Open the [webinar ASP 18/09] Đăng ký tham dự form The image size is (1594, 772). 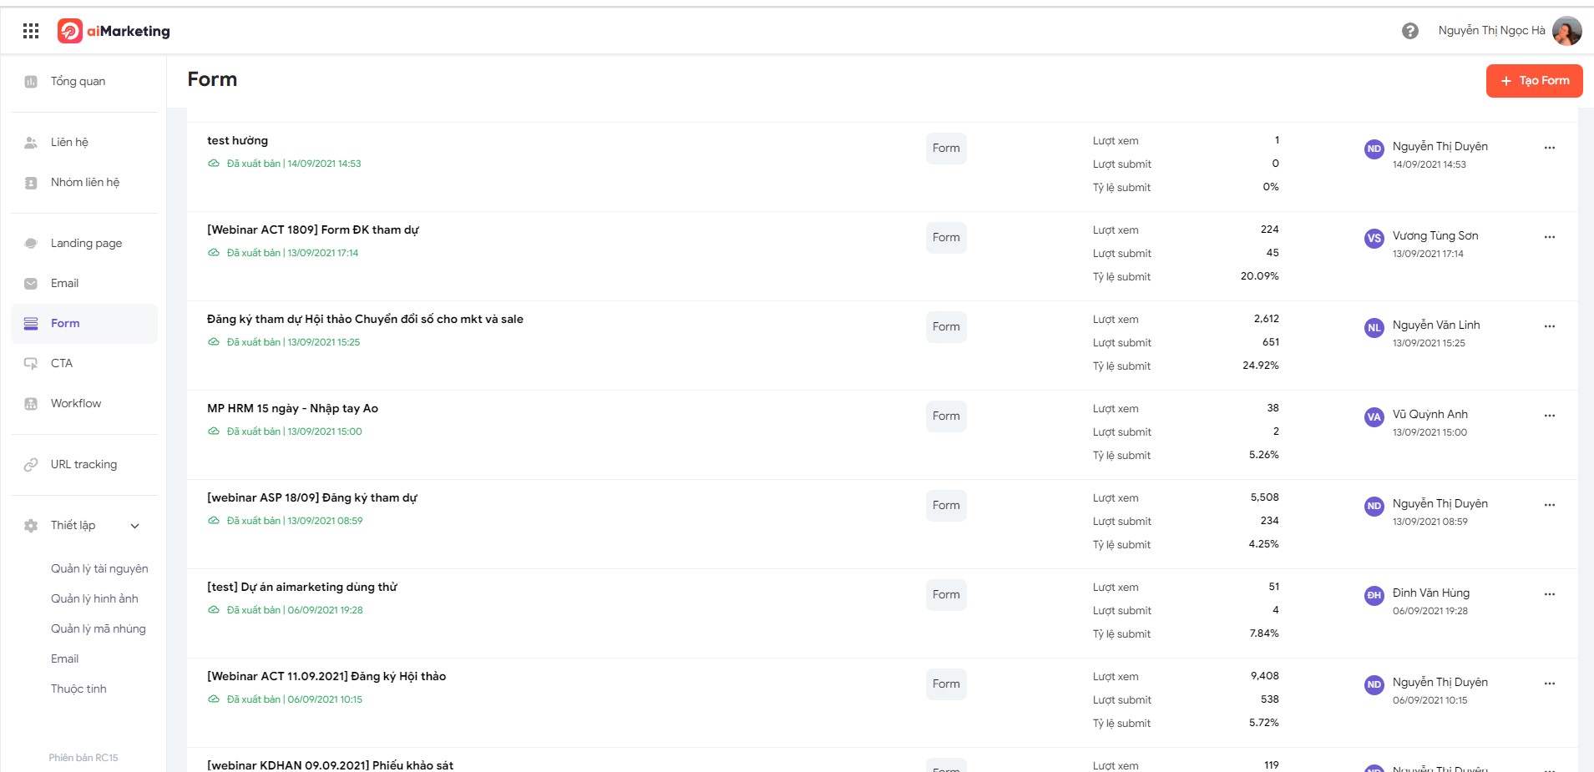coord(312,498)
